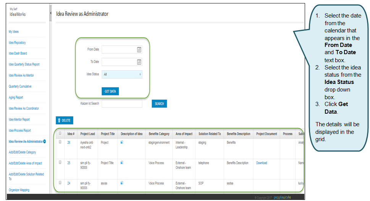Click the SEARCH button
This screenshot has height=201, width=370.
(x=159, y=104)
